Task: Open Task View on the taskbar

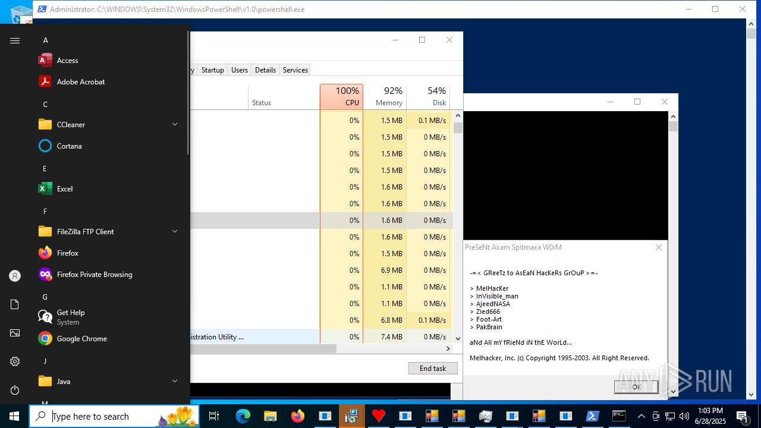Action: 214,416
